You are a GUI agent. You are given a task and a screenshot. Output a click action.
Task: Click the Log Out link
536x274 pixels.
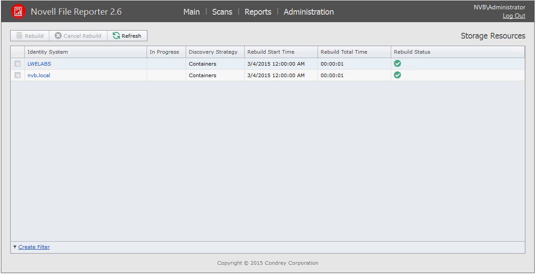pyautogui.click(x=514, y=16)
